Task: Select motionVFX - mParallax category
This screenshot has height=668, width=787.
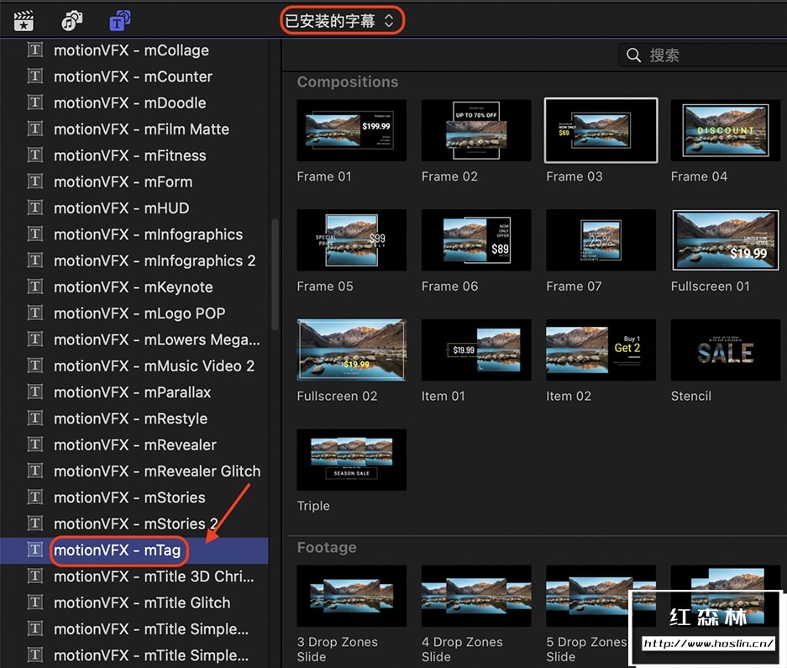Action: pos(134,392)
